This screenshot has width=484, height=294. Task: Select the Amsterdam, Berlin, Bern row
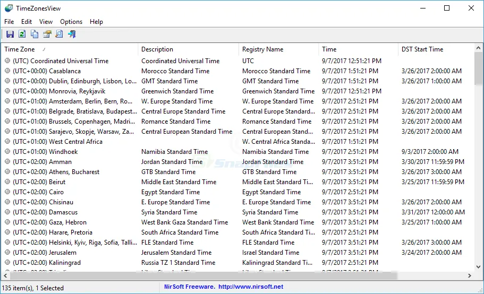[x=237, y=101]
